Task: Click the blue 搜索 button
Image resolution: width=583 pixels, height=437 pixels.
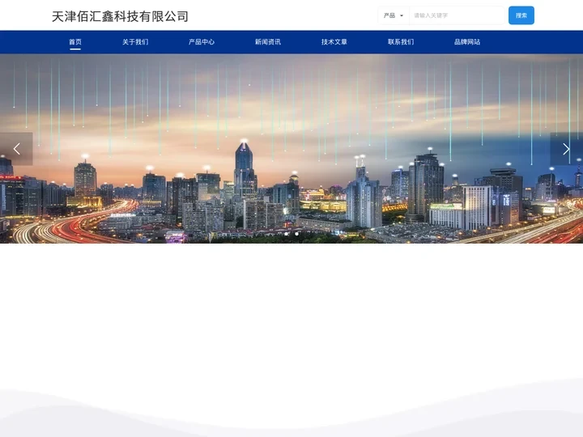Action: click(x=521, y=15)
